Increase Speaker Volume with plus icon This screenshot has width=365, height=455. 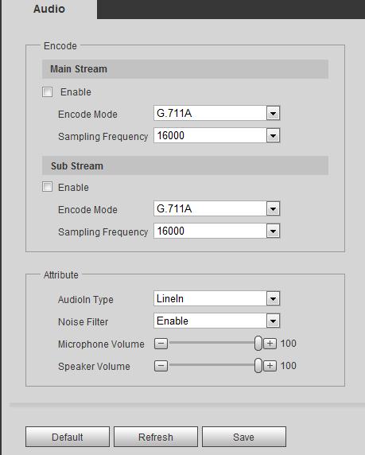pyautogui.click(x=270, y=366)
